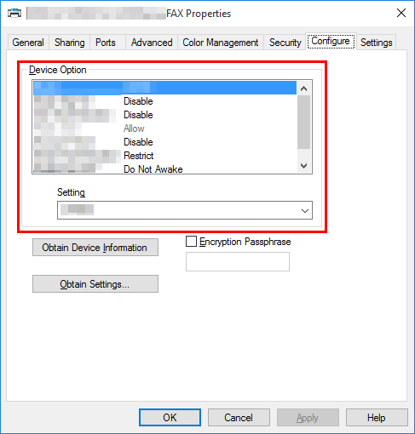Close the FAX Properties dialog

[x=401, y=13]
